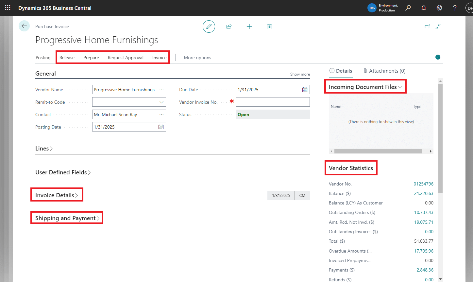Open the Release menu

coord(67,58)
